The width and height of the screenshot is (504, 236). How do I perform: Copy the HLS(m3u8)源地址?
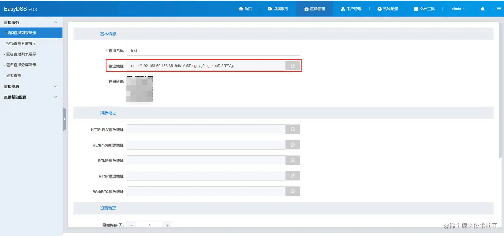point(293,145)
